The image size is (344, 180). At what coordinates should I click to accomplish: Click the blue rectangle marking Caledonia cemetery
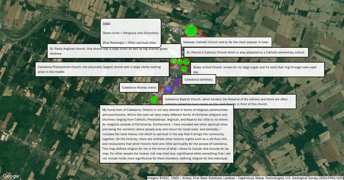177,81
